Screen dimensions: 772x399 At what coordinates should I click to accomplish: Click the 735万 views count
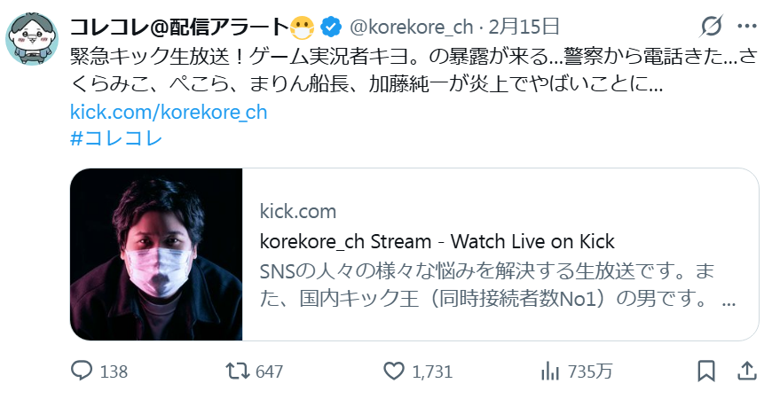click(590, 372)
